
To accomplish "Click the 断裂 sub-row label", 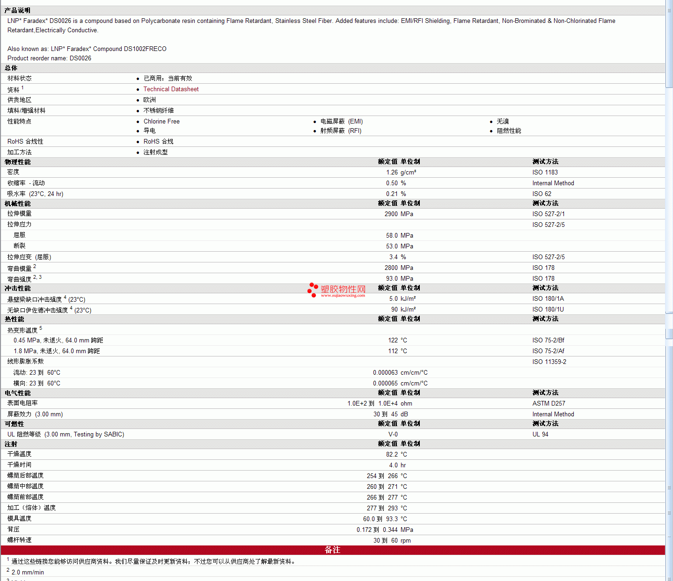I will click(x=20, y=246).
